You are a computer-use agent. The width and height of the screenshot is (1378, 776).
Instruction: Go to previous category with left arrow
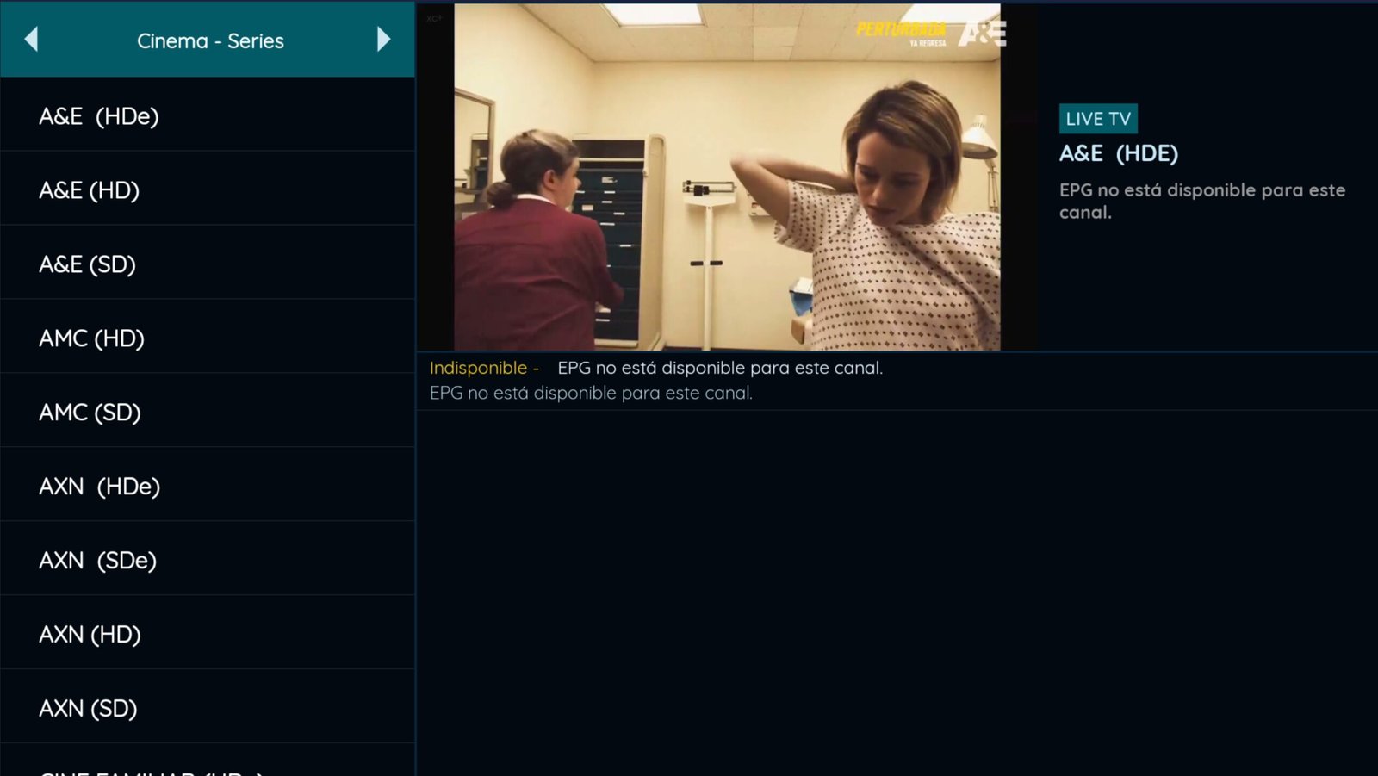click(x=31, y=40)
